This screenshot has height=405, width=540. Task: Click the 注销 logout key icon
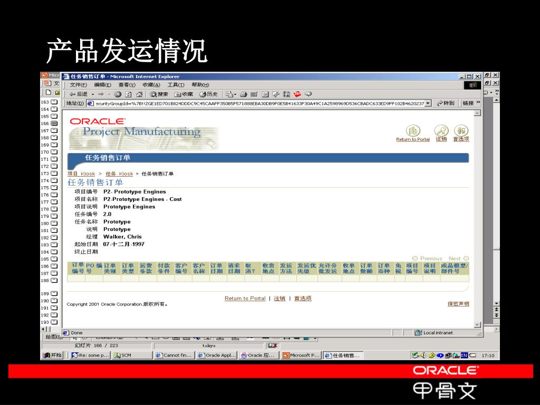441,131
